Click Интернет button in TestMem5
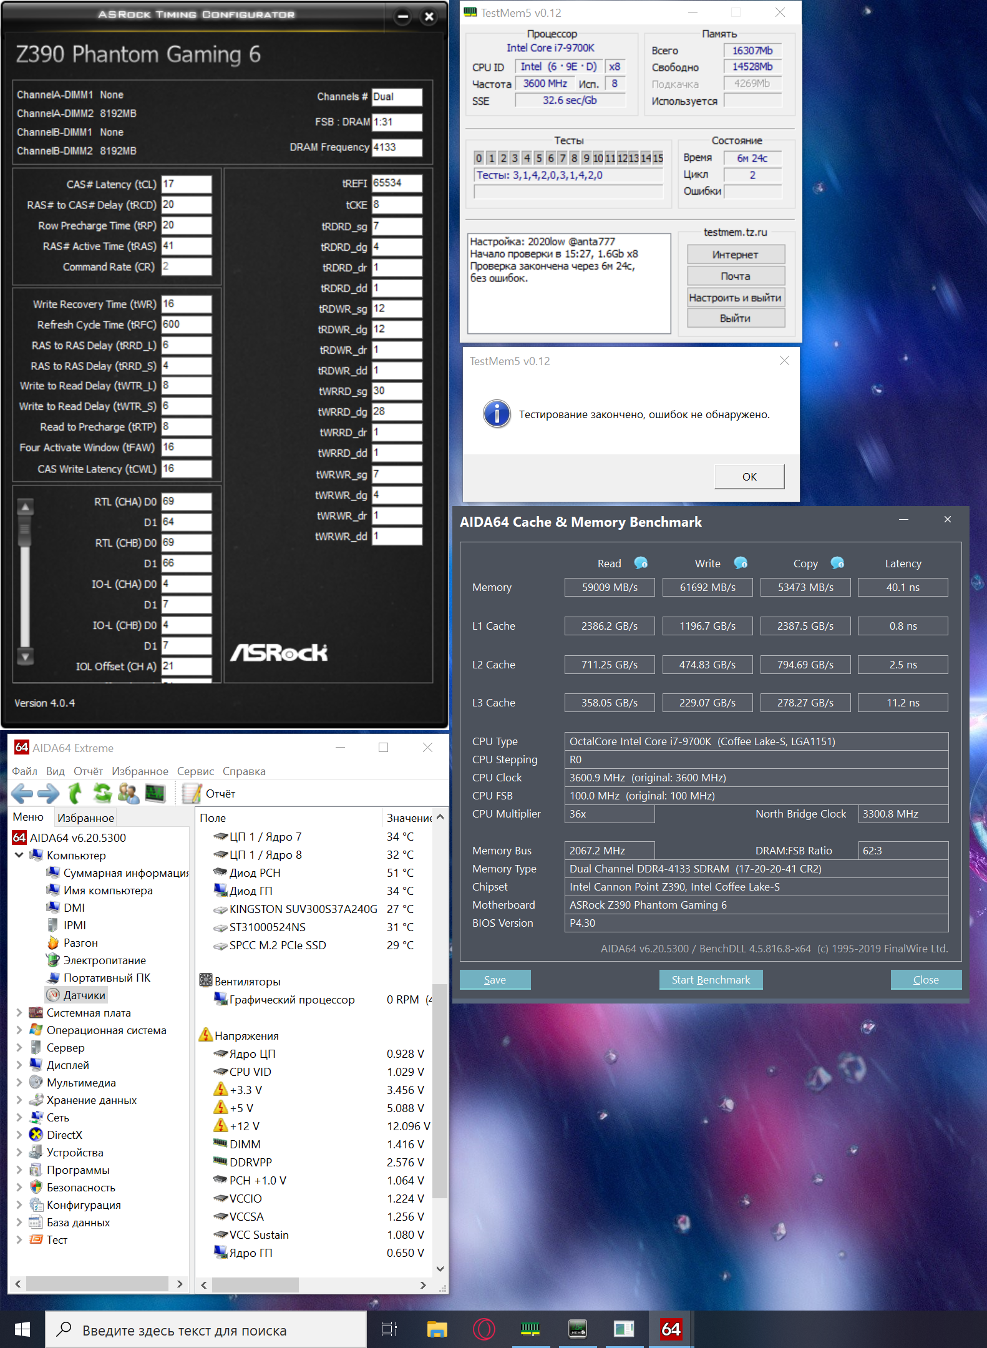987x1348 pixels. click(x=736, y=254)
